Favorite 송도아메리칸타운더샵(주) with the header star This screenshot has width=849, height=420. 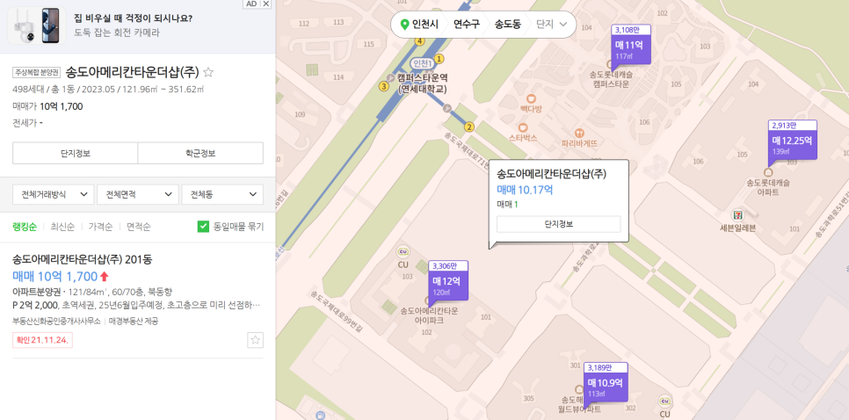208,72
